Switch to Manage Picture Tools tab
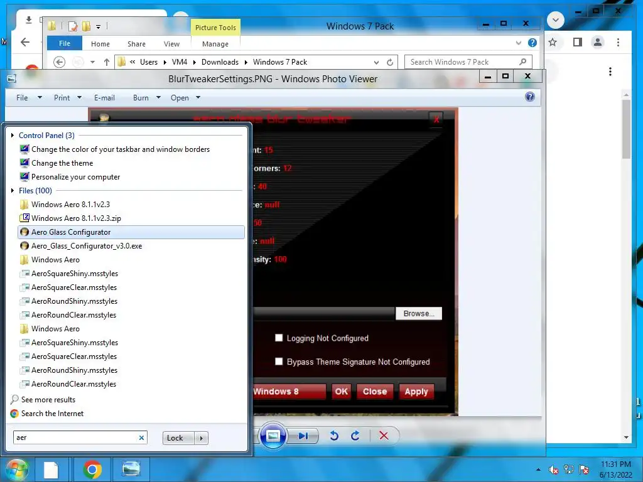 click(215, 44)
